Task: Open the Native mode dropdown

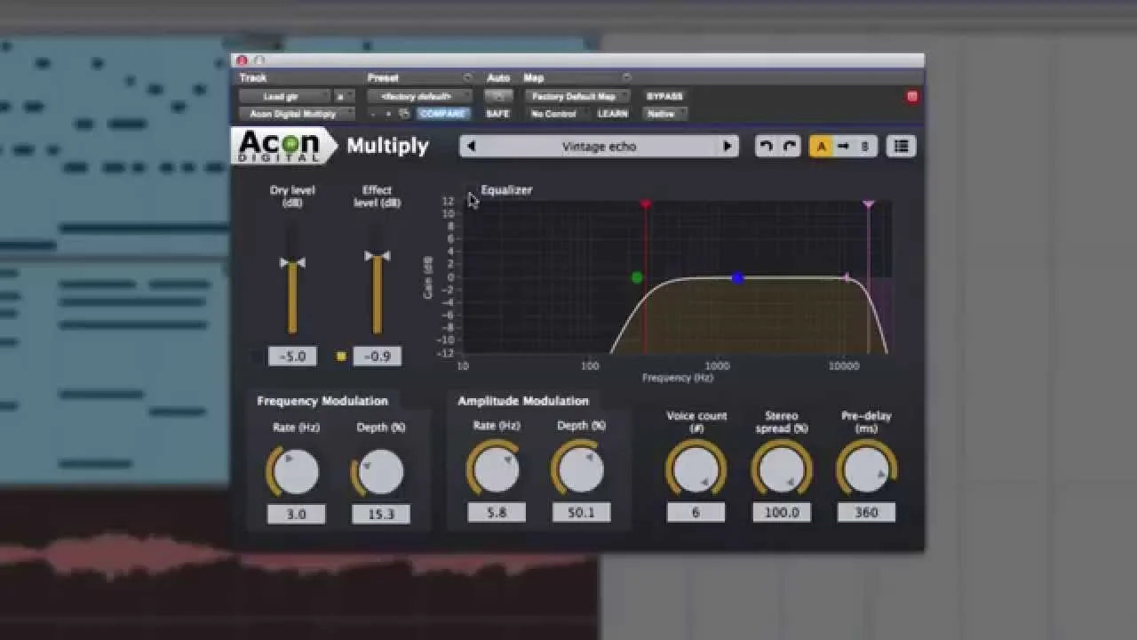Action: pos(664,113)
